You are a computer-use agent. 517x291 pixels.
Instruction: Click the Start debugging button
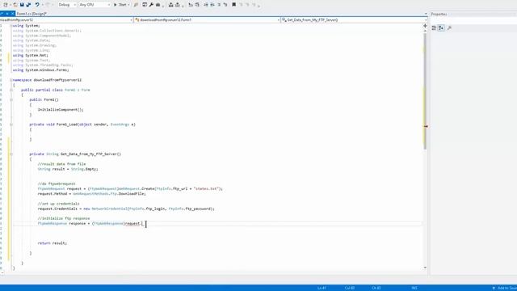click(x=120, y=5)
